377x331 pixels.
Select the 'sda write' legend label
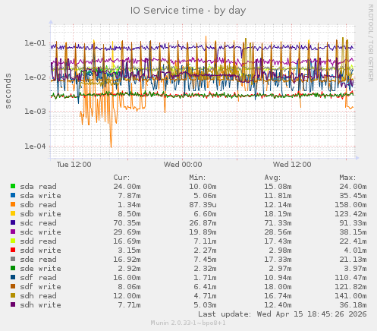tap(40, 196)
